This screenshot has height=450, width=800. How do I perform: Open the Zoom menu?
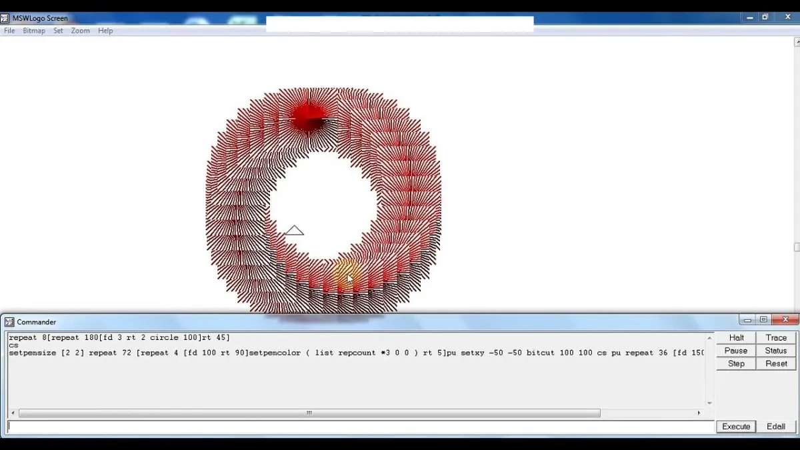tap(81, 31)
